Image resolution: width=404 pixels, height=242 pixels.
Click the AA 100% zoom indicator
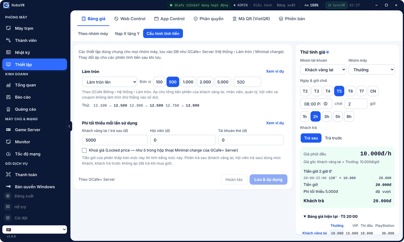click(x=311, y=5)
